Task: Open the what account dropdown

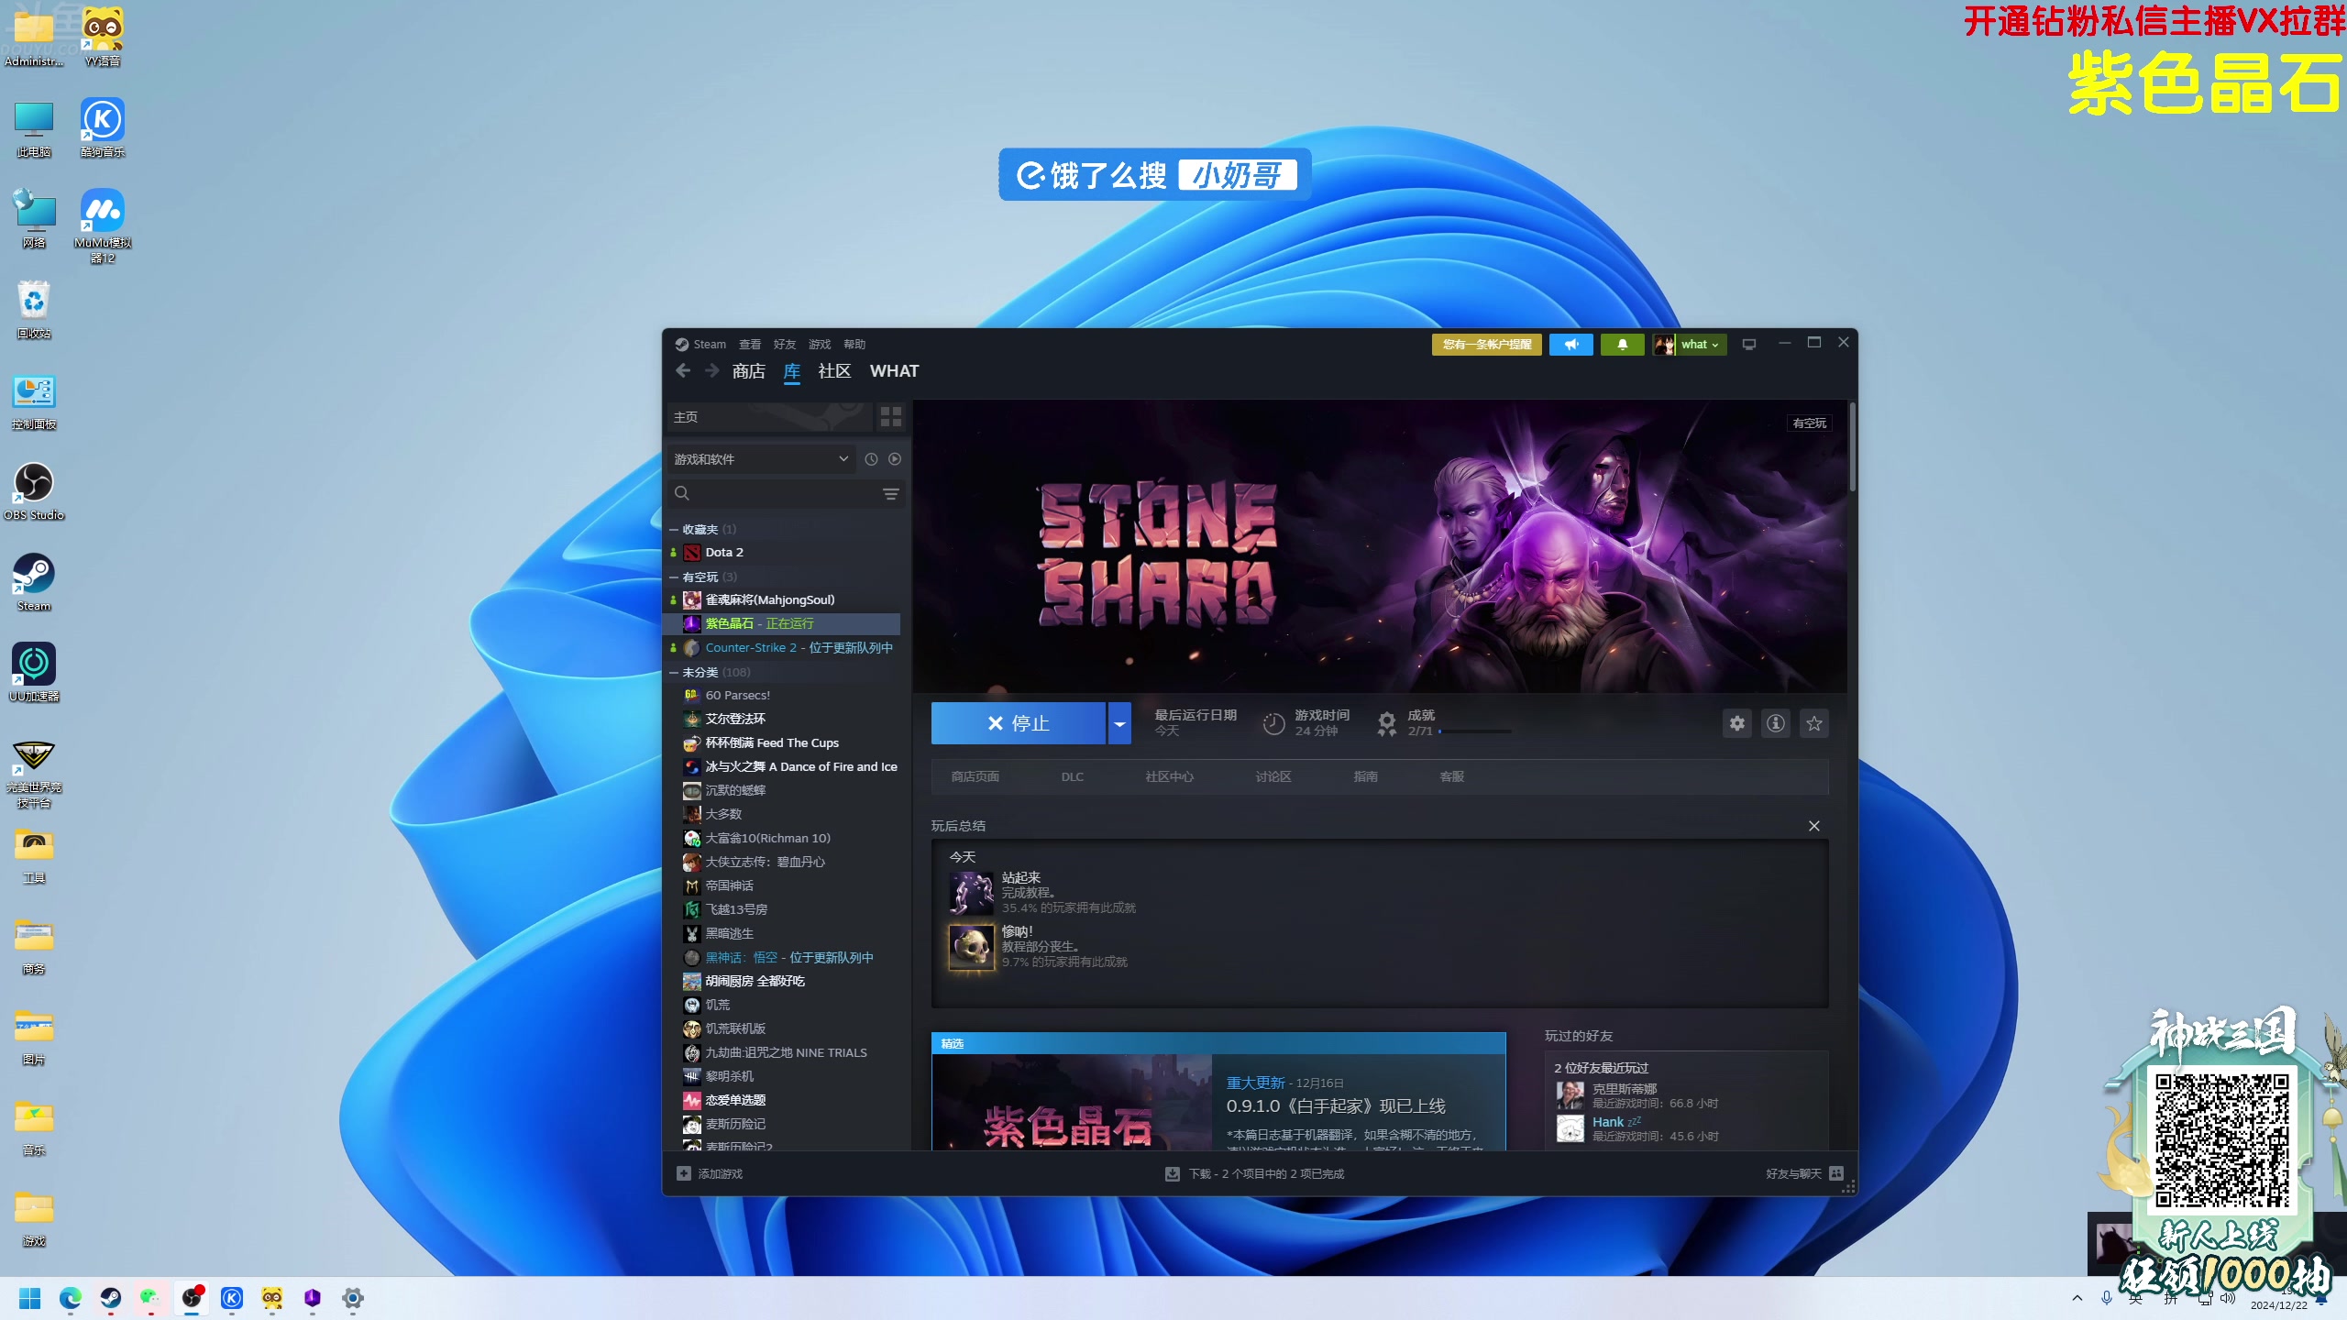Action: (1690, 345)
